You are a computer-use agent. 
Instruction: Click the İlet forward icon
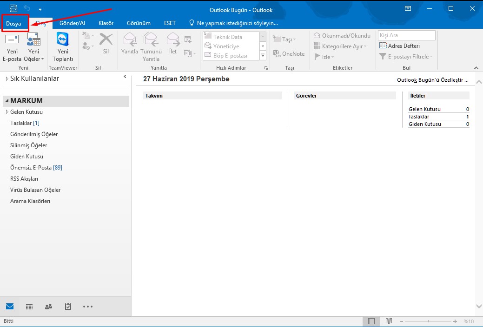click(173, 43)
